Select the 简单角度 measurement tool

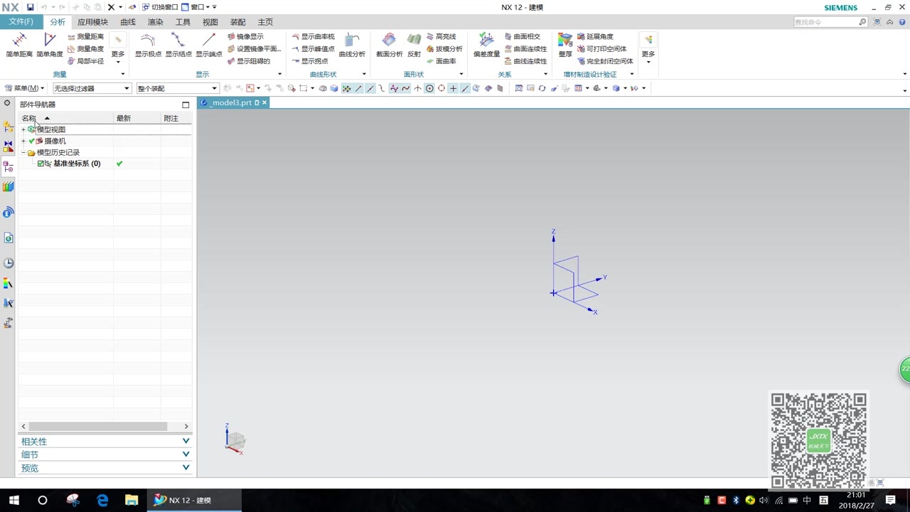pyautogui.click(x=50, y=45)
